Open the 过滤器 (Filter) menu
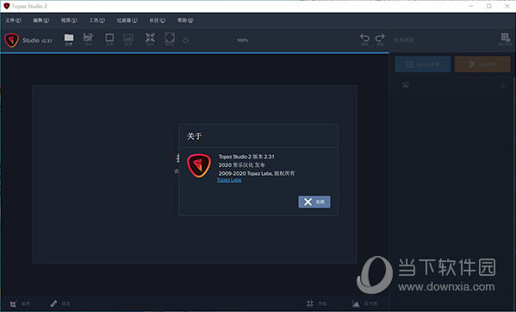The height and width of the screenshot is (312, 516). click(127, 21)
